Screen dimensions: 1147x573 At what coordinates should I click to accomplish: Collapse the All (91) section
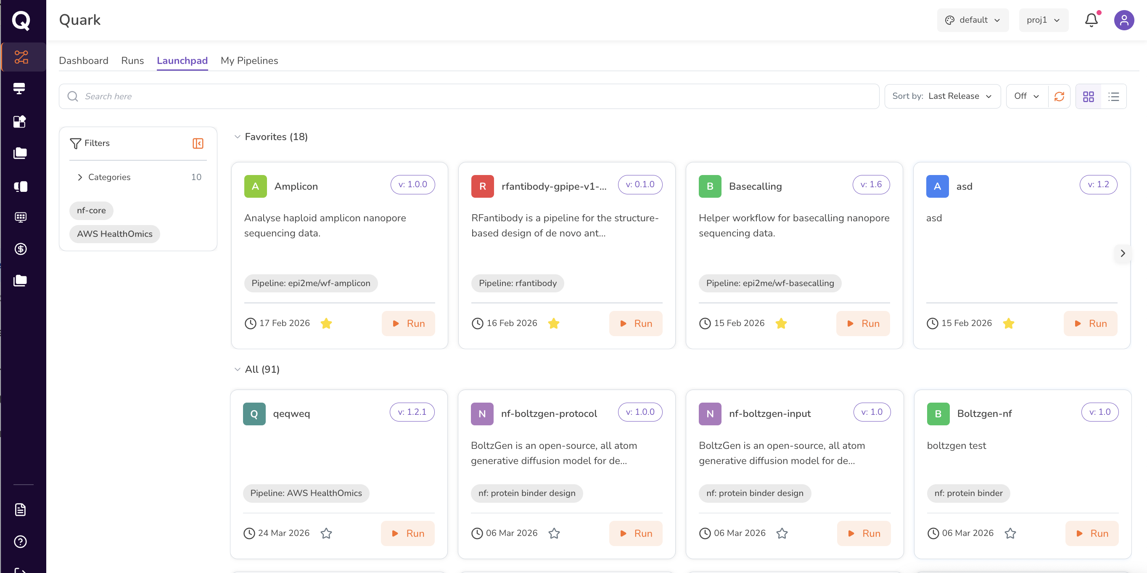(x=237, y=369)
